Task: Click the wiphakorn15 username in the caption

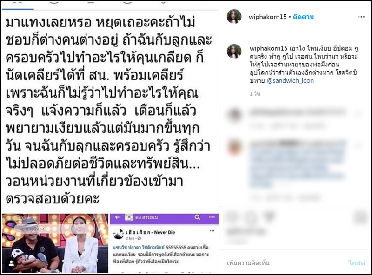Action: tap(269, 48)
